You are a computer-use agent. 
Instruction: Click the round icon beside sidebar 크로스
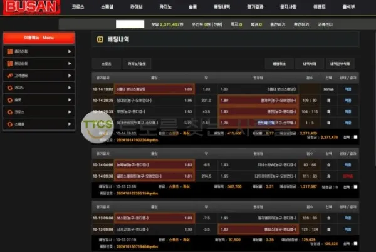coord(10,112)
